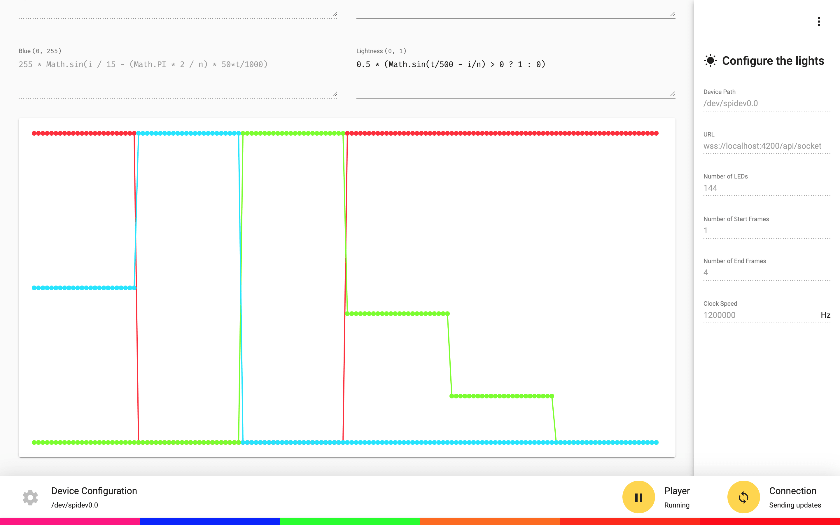Click the pause/play player icon
This screenshot has width=840, height=525.
coord(639,497)
